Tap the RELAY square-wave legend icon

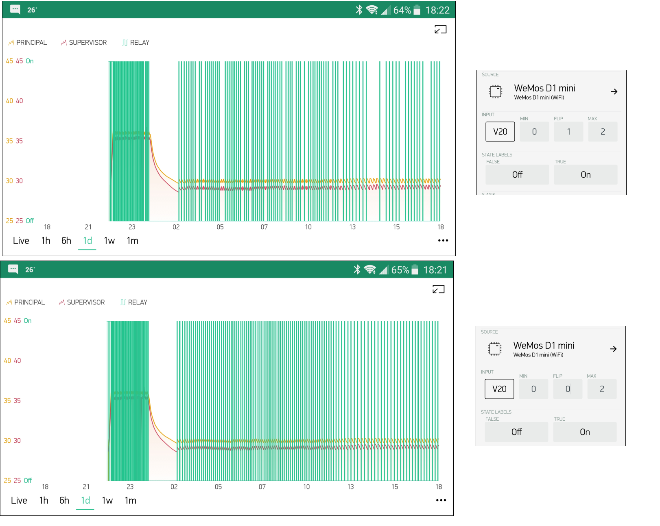[x=125, y=42]
